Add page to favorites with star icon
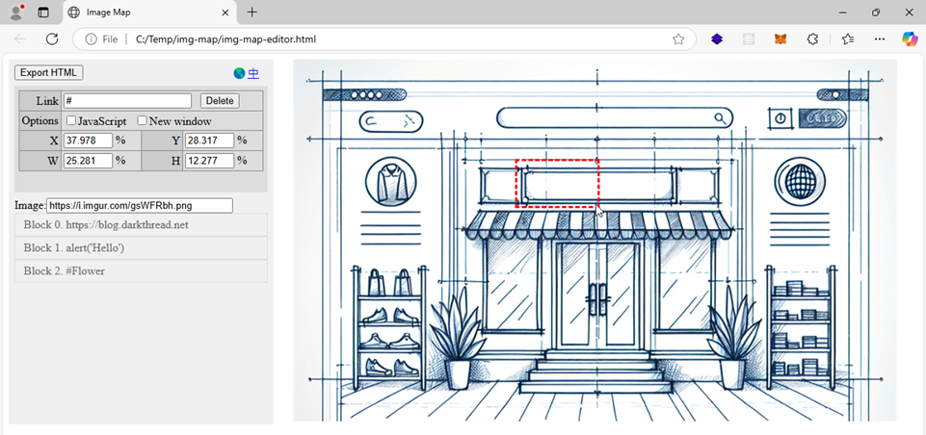The height and width of the screenshot is (435, 926). [x=678, y=39]
